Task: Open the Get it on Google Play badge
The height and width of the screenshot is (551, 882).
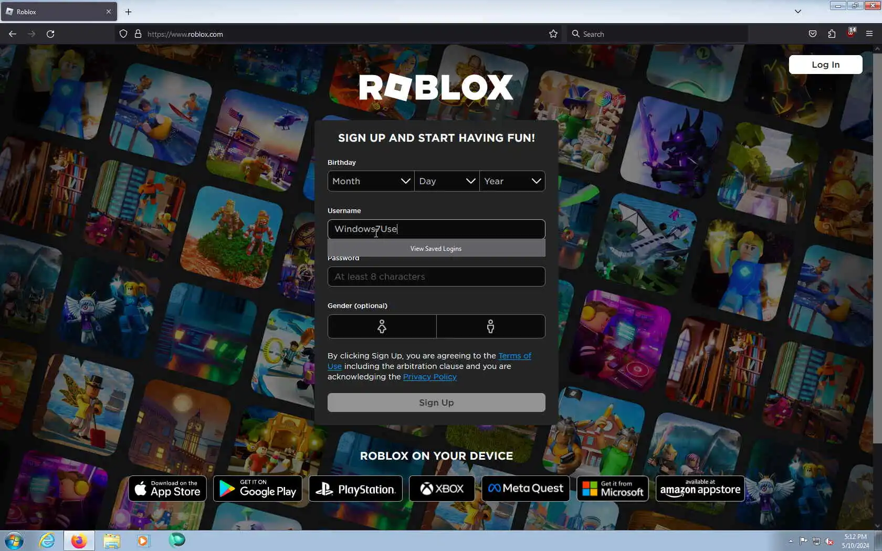Action: [258, 489]
